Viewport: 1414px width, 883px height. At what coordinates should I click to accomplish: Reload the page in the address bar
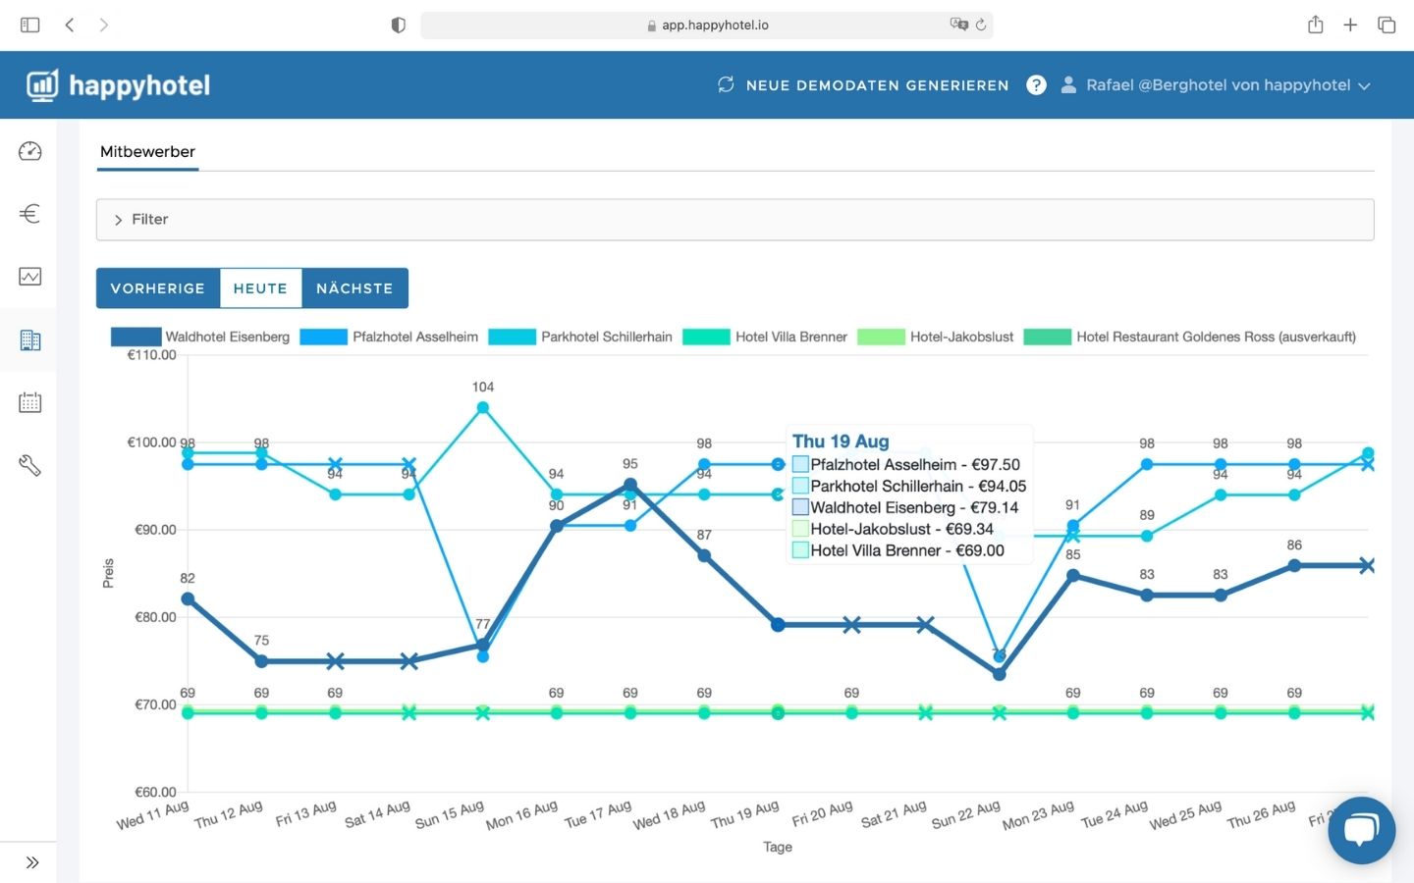coord(981,25)
